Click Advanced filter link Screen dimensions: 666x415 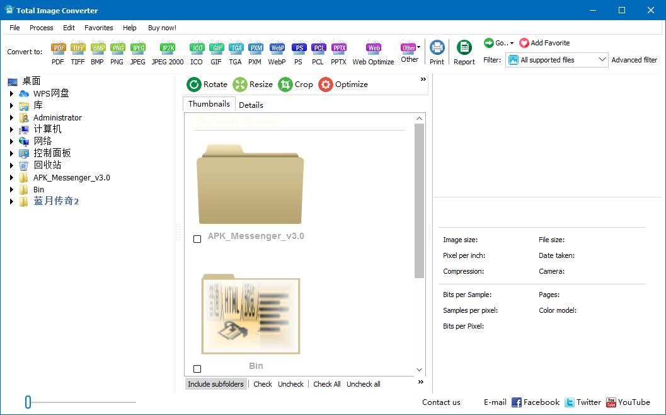pos(634,60)
